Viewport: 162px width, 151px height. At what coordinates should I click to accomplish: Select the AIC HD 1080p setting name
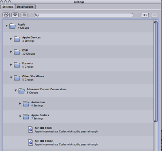[44, 141]
